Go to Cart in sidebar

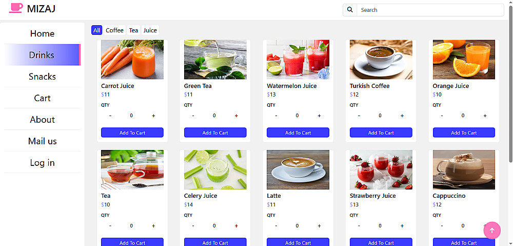(x=42, y=98)
